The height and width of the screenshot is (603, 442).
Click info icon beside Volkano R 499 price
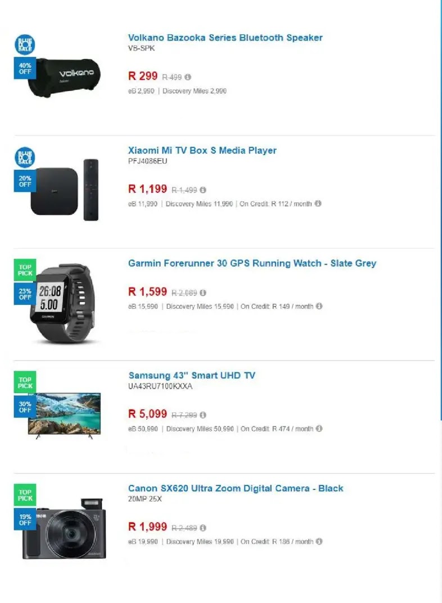point(188,77)
